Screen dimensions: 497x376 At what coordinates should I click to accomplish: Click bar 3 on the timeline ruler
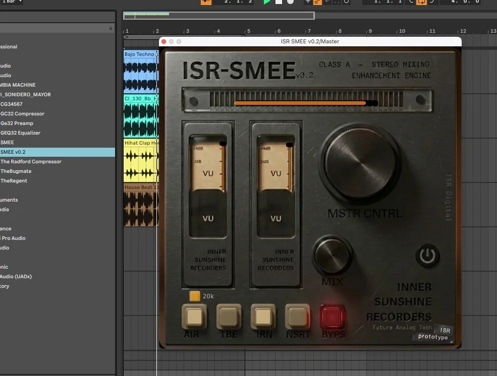(186, 31)
